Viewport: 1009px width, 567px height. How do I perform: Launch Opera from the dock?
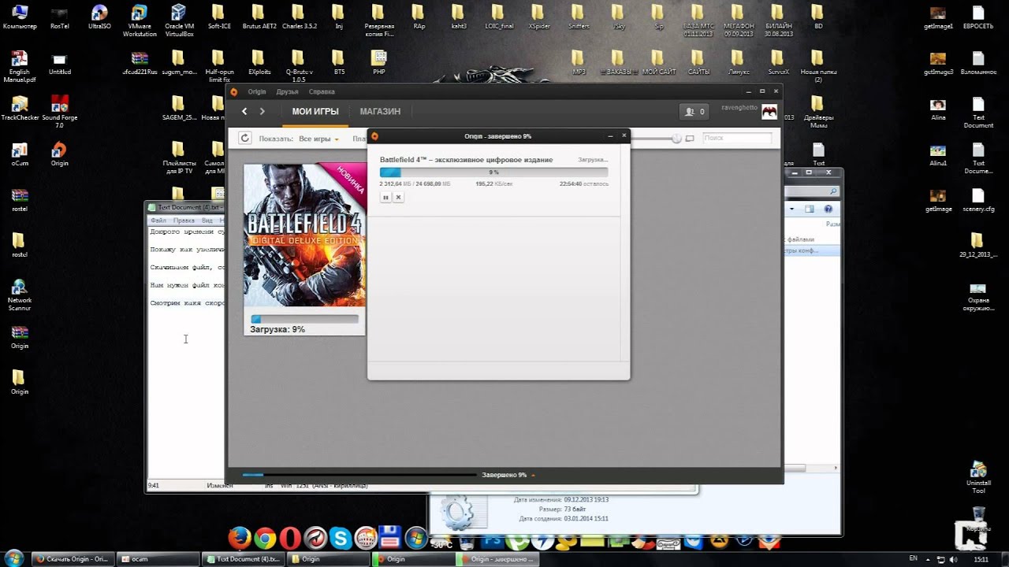coord(290,538)
